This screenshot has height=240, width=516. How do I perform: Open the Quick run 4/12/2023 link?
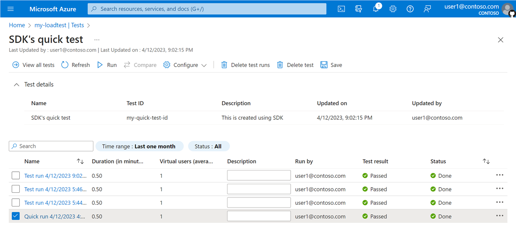point(55,216)
